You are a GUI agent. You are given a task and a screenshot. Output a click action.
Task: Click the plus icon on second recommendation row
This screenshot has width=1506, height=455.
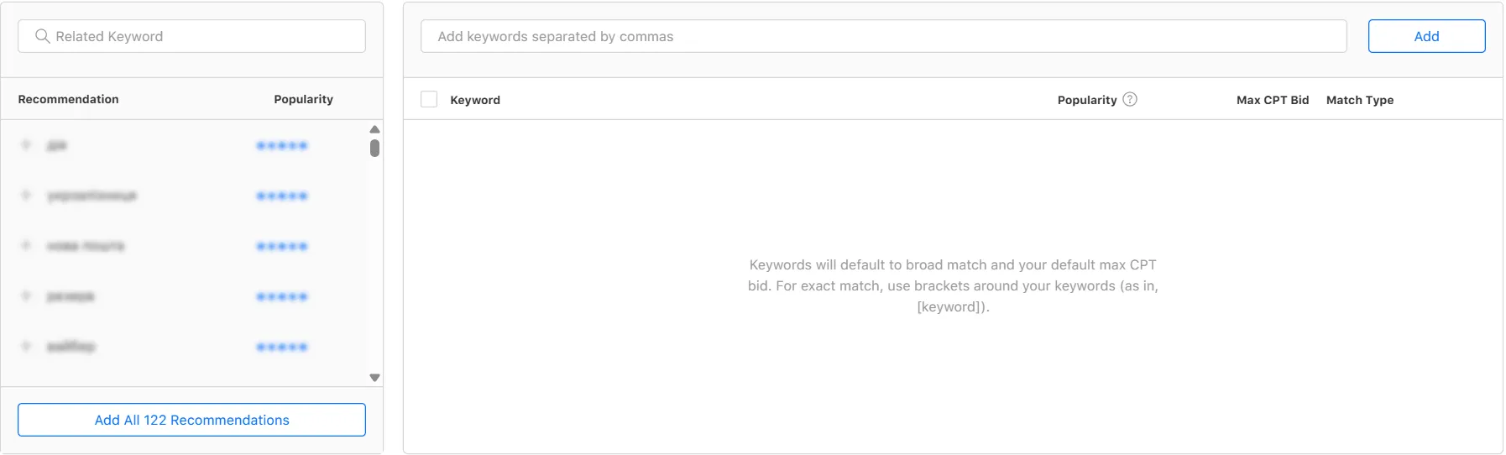(x=26, y=196)
